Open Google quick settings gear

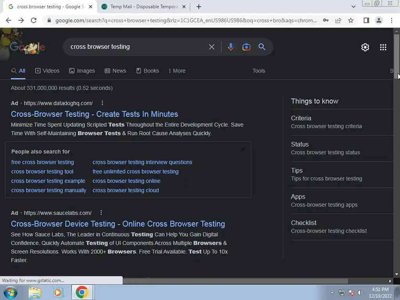[365, 47]
